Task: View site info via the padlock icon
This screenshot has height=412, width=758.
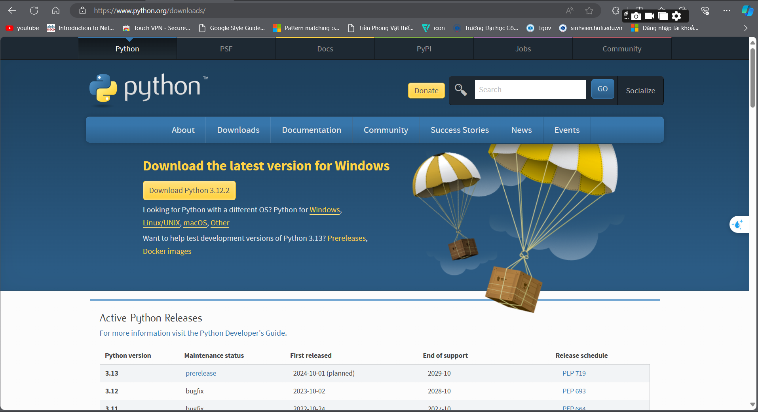Action: tap(82, 11)
